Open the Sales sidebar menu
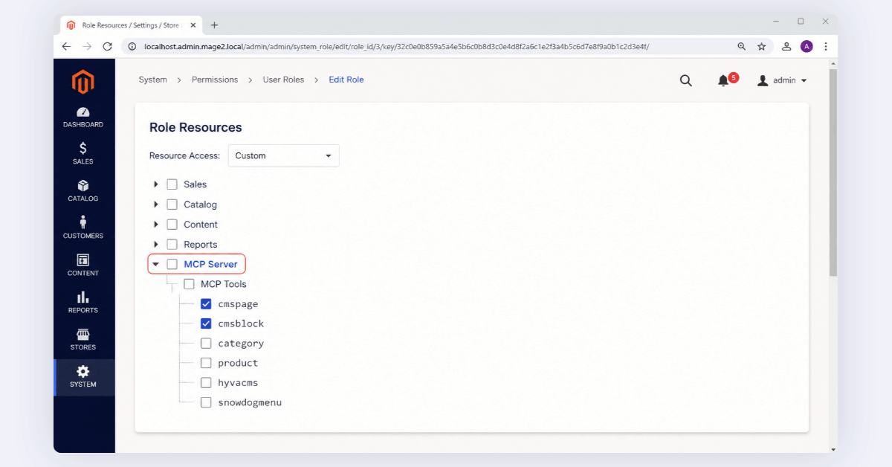Viewport: 892px width, 467px height. [x=83, y=155]
